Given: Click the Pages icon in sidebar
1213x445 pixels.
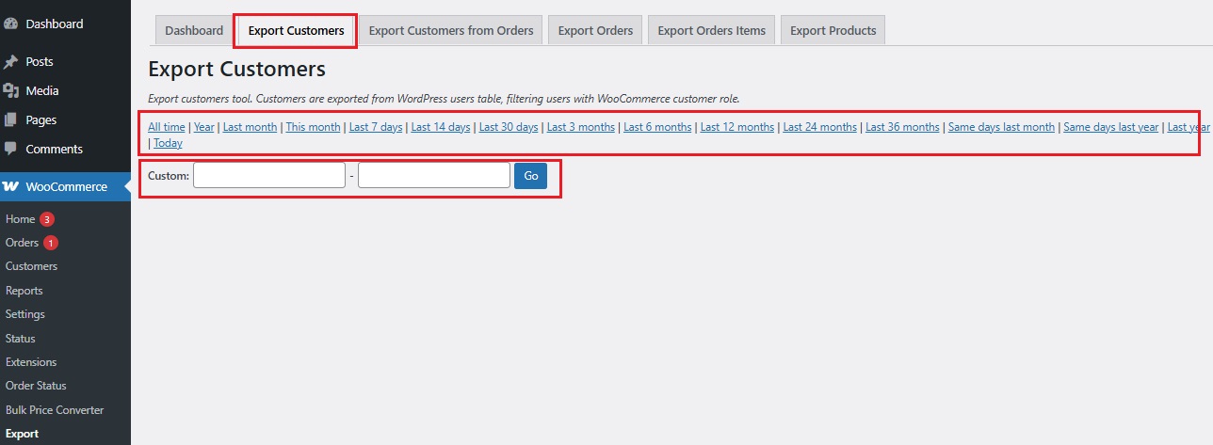Looking at the screenshot, I should tap(11, 119).
